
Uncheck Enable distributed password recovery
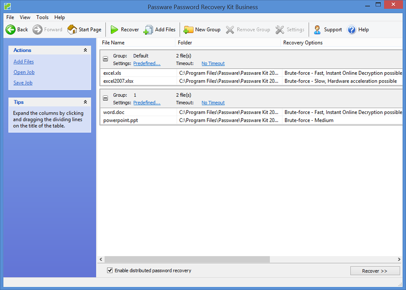point(110,270)
